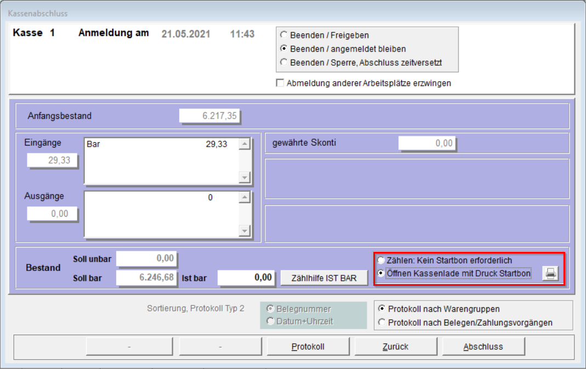
Task: Click the login time '11:43'
Action: [x=242, y=34]
